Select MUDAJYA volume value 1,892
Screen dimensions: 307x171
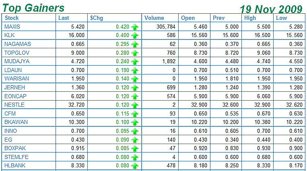[x=169, y=62]
